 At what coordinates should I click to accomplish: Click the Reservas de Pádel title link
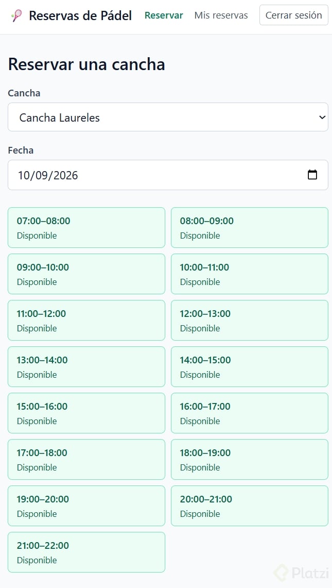point(80,16)
